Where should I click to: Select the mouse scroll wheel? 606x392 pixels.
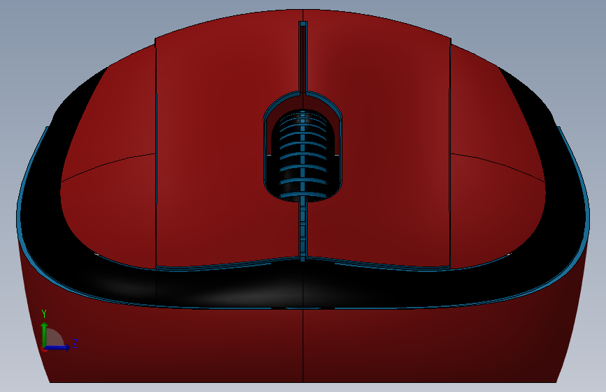(303, 156)
